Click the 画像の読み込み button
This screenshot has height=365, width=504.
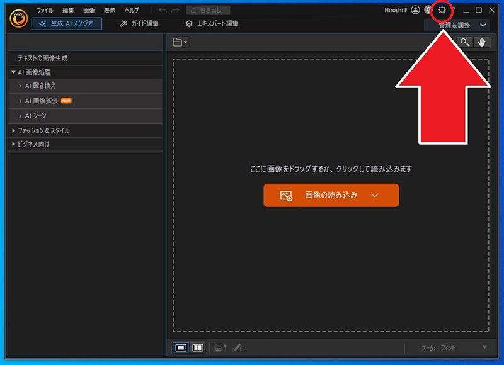(331, 195)
